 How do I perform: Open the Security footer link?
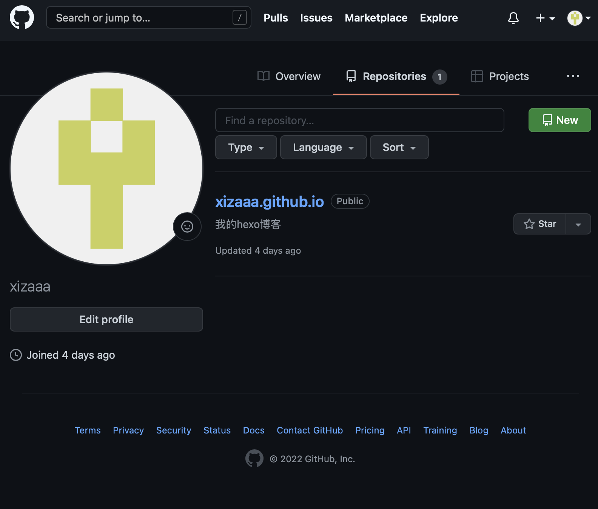pos(174,430)
